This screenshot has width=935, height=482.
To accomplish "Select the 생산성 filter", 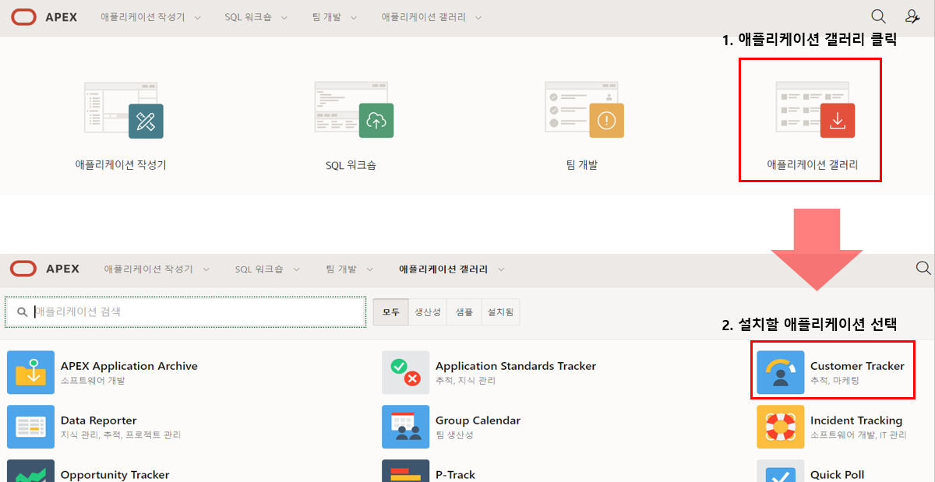I will (427, 312).
